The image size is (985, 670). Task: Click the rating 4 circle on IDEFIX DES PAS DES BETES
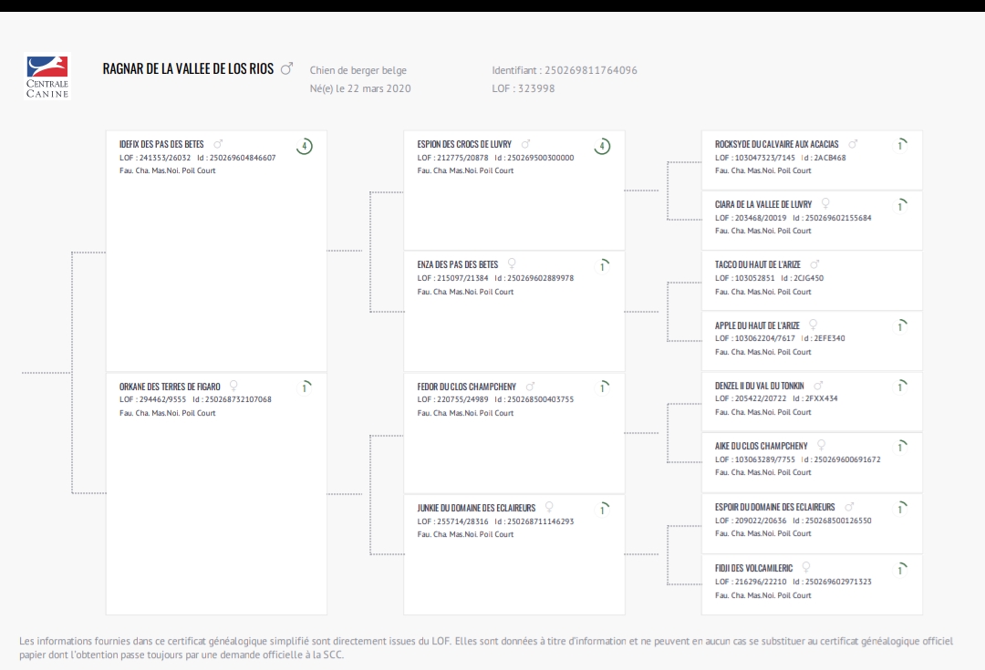(305, 147)
